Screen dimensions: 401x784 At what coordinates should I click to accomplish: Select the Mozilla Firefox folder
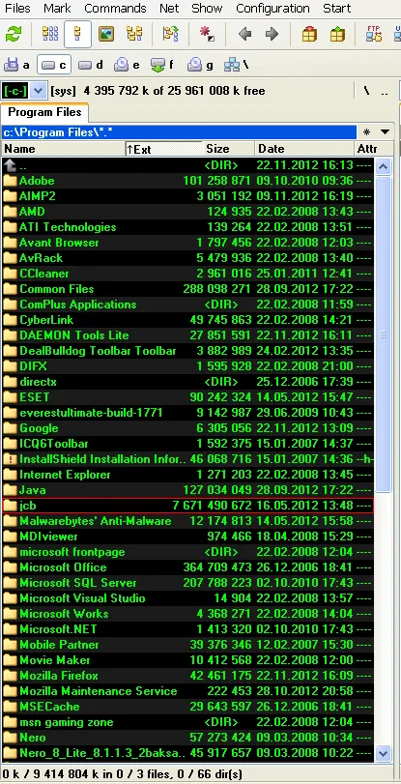[187, 676]
